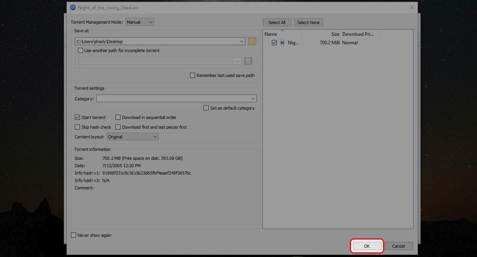Expand the Category combo box
Image resolution: width=477 pixels, height=257 pixels.
click(x=176, y=98)
